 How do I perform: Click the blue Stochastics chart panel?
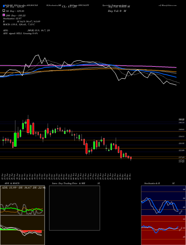point(163,200)
